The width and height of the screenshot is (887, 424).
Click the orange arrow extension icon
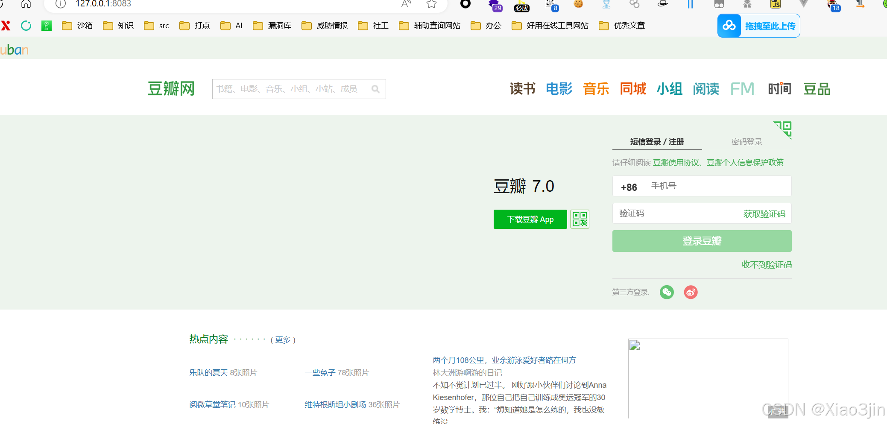(860, 4)
